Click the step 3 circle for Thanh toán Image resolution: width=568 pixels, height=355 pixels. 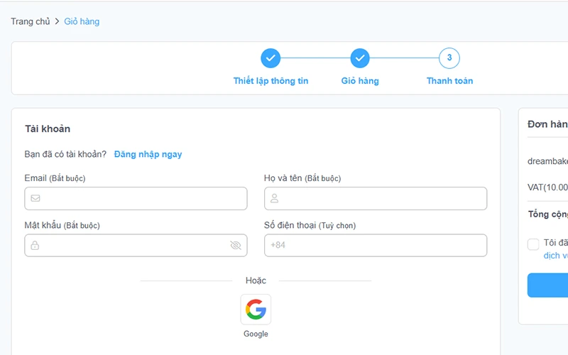coord(449,58)
